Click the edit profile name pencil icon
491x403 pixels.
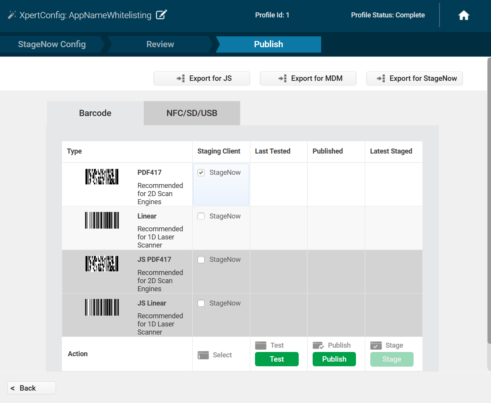point(161,15)
